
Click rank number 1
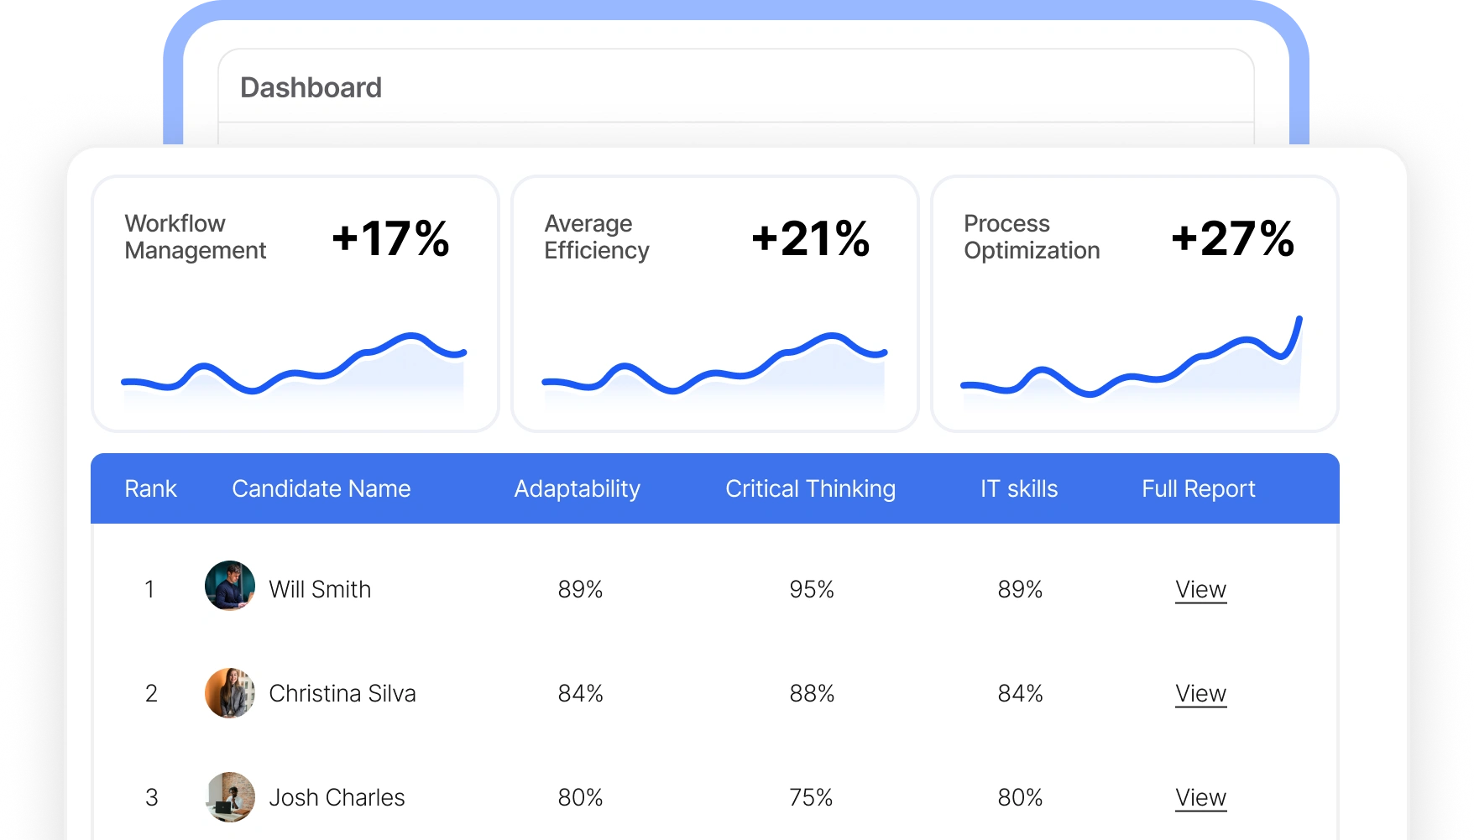[x=149, y=590]
